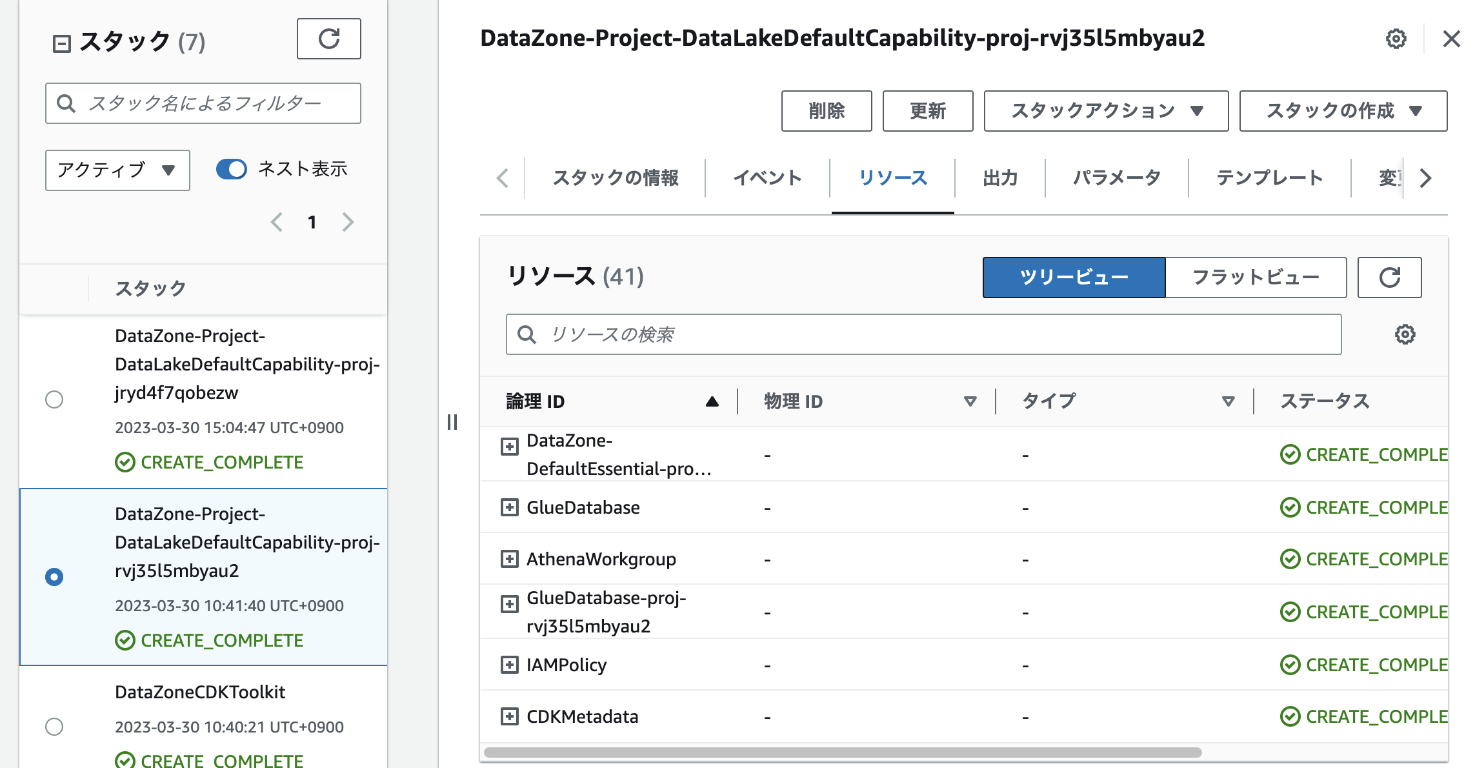Viewport: 1475px width, 768px height.
Task: Click the CDKMetadata logical ID text
Action: [583, 716]
